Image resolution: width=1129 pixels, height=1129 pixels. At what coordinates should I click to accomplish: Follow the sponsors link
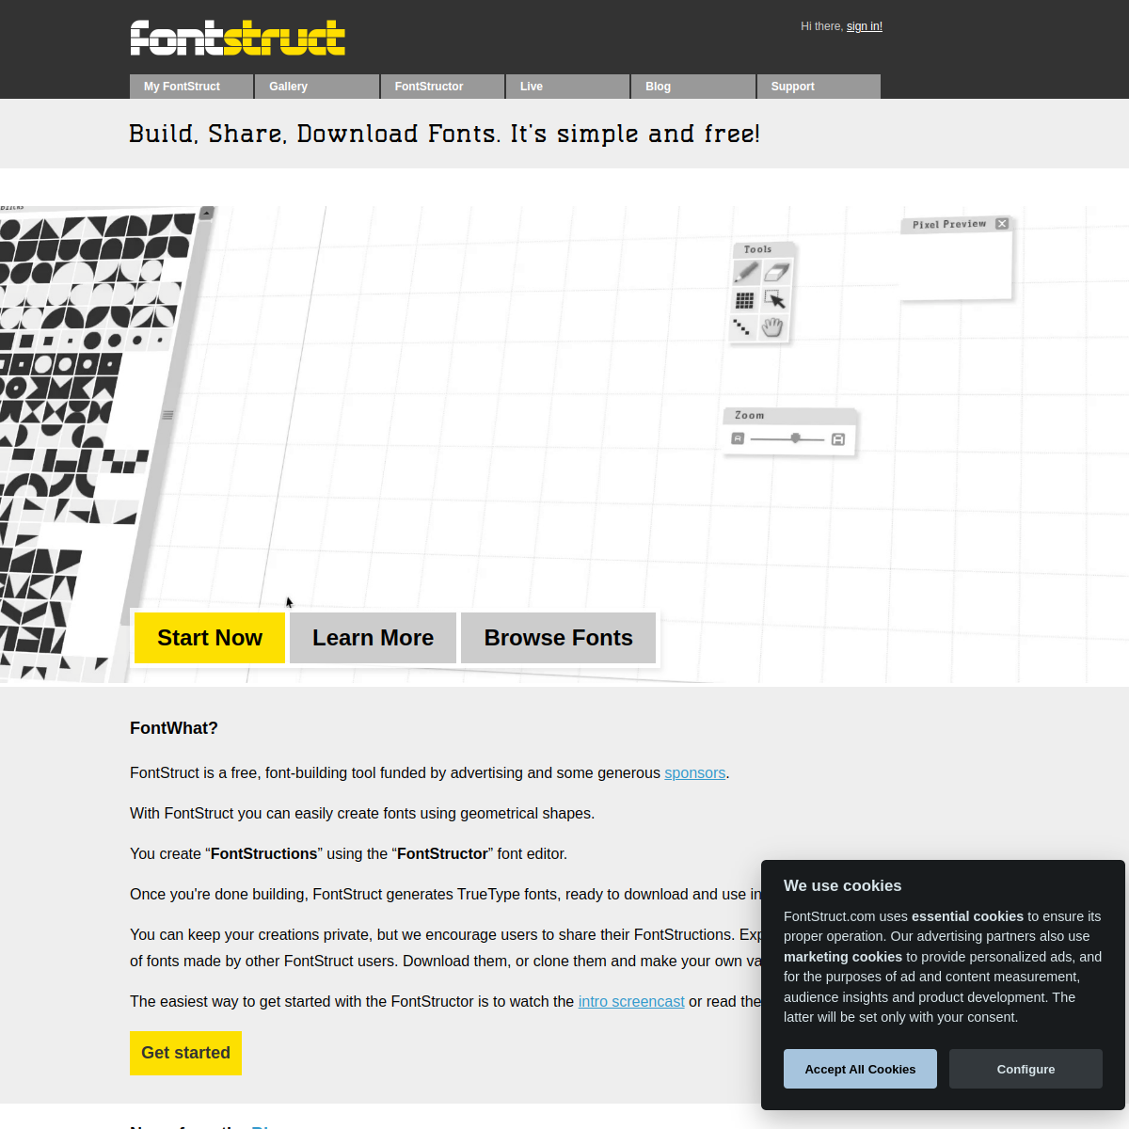pos(694,772)
